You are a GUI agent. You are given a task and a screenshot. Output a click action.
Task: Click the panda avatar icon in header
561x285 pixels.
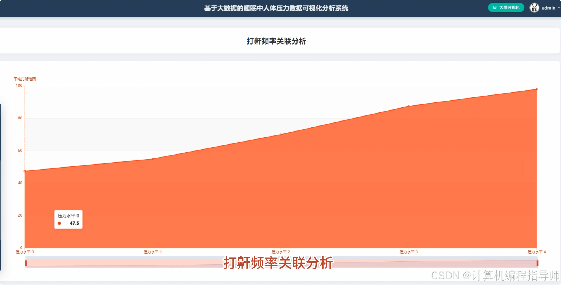(x=534, y=8)
